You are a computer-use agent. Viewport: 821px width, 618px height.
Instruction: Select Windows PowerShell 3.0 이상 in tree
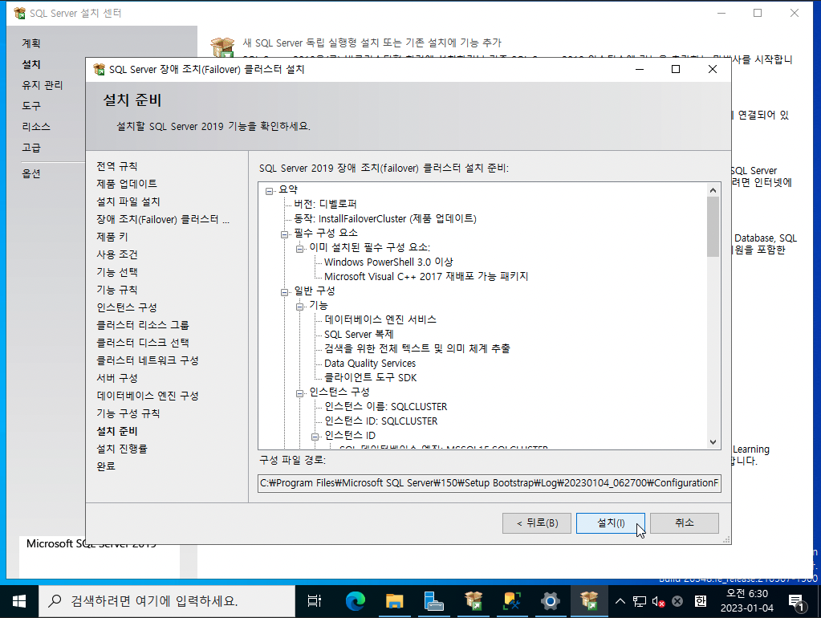388,262
